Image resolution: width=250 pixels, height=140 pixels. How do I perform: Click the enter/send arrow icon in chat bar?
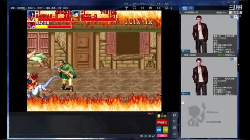pyautogui.click(x=153, y=136)
